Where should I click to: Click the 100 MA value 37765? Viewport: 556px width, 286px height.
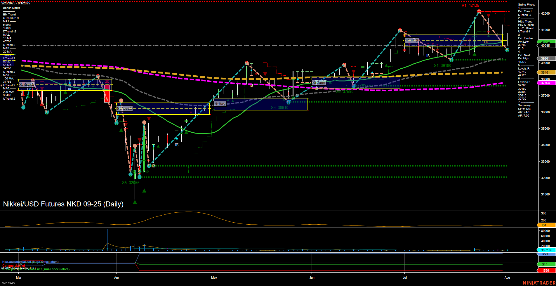(x=7, y=82)
